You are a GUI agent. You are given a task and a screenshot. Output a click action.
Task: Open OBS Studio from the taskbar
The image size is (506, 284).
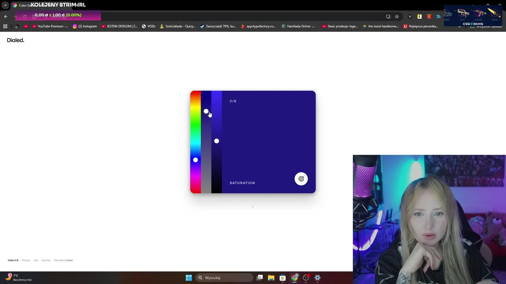(306, 278)
